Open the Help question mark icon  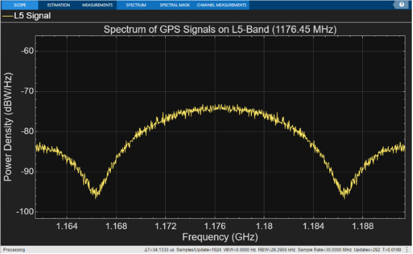[402, 5]
